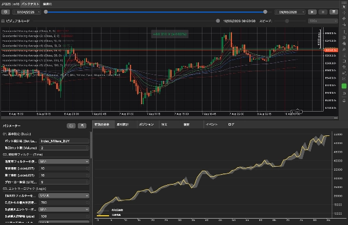This screenshot has width=348, height=225.
Task: Click the orange current price label
Action: point(331,50)
